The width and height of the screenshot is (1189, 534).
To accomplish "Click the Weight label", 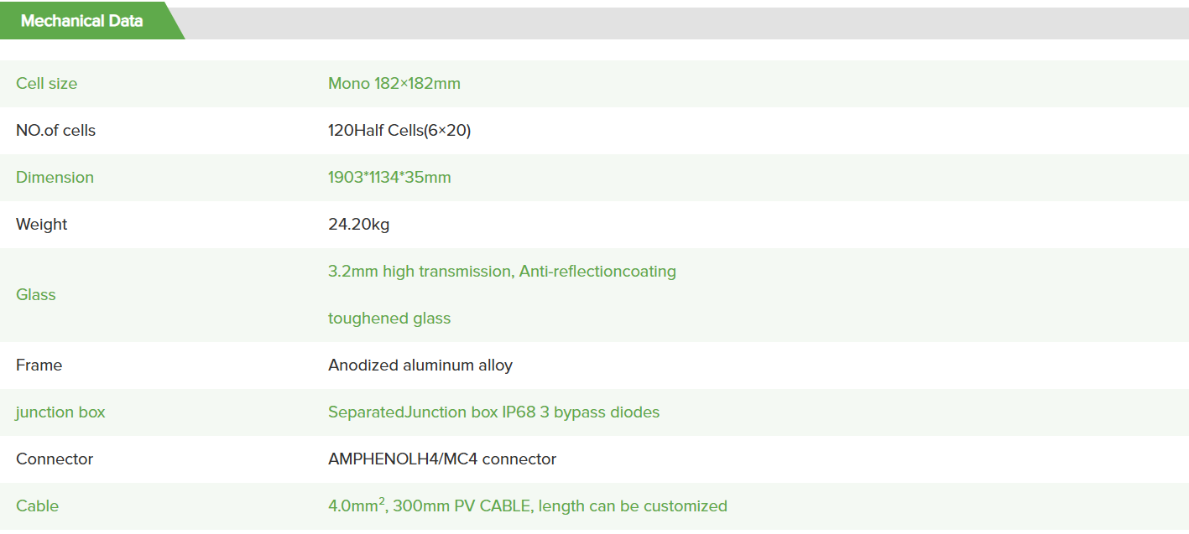I will (x=42, y=225).
